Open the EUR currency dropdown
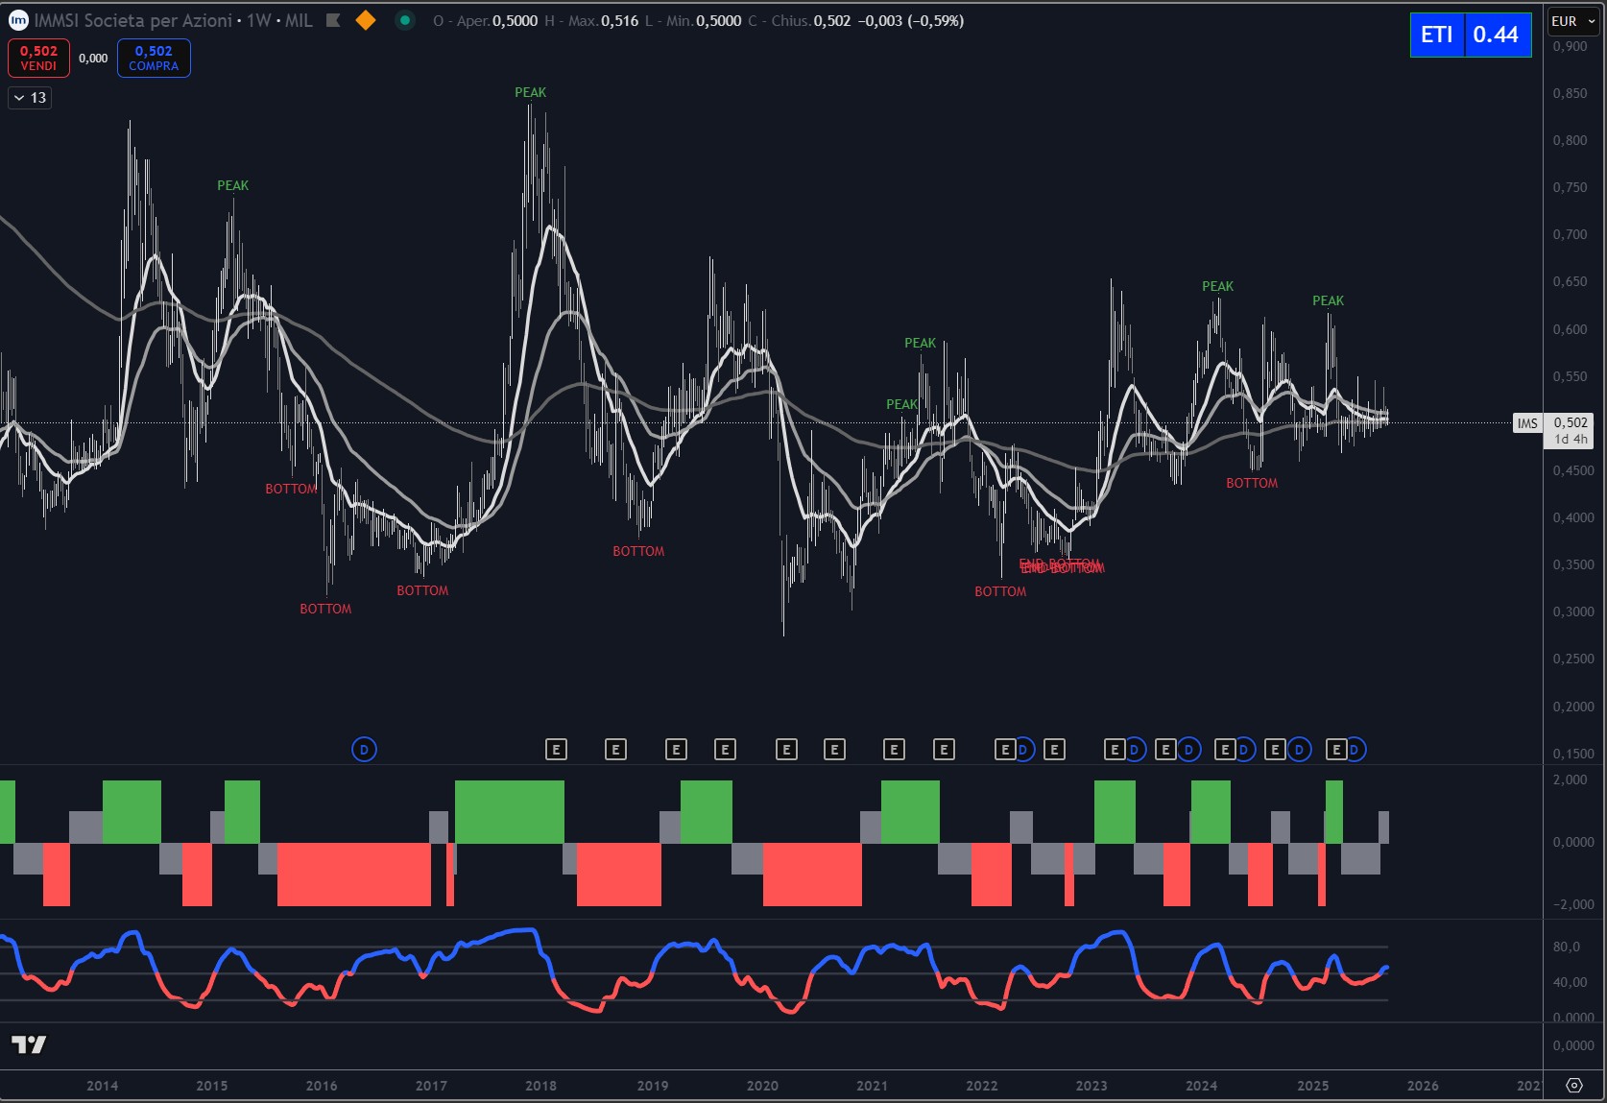Viewport: 1607px width, 1103px height. (1573, 21)
